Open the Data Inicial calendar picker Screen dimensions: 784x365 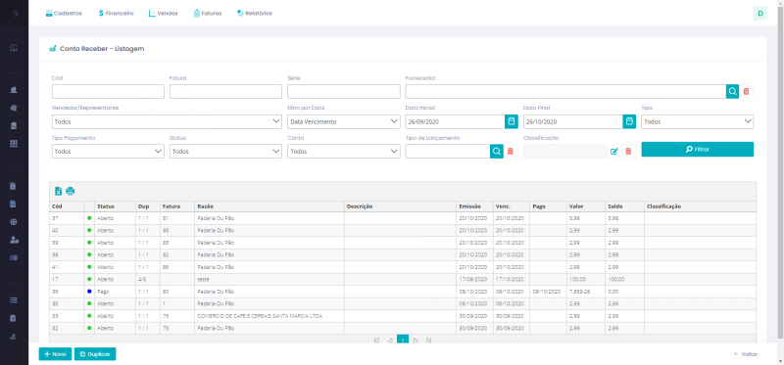tap(511, 121)
